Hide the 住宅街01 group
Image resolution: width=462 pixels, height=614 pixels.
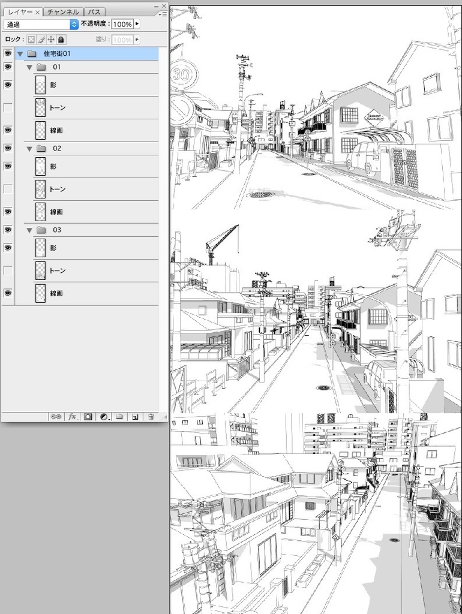pyautogui.click(x=7, y=53)
